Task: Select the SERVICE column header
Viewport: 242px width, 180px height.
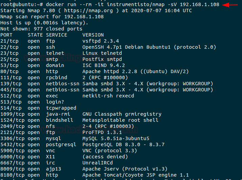Action: pyautogui.click(x=56, y=35)
